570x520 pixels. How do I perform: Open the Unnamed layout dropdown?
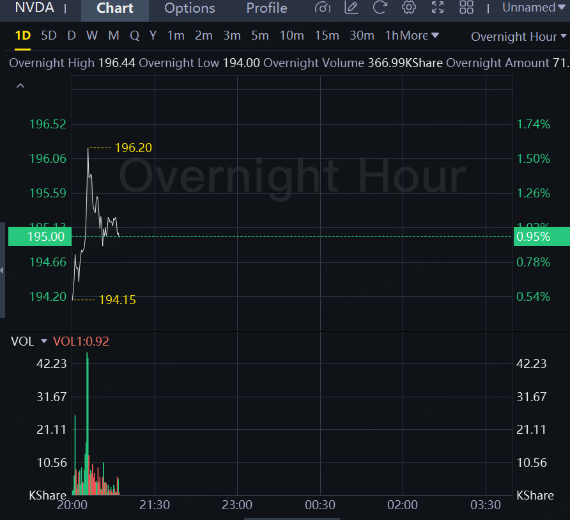click(534, 8)
